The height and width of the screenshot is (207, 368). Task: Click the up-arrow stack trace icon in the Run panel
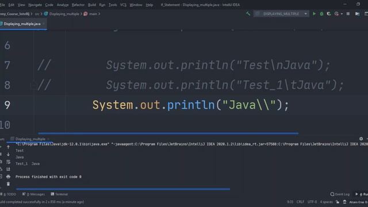(x=8, y=147)
